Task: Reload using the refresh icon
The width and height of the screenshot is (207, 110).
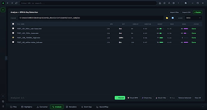Action: click(16, 3)
